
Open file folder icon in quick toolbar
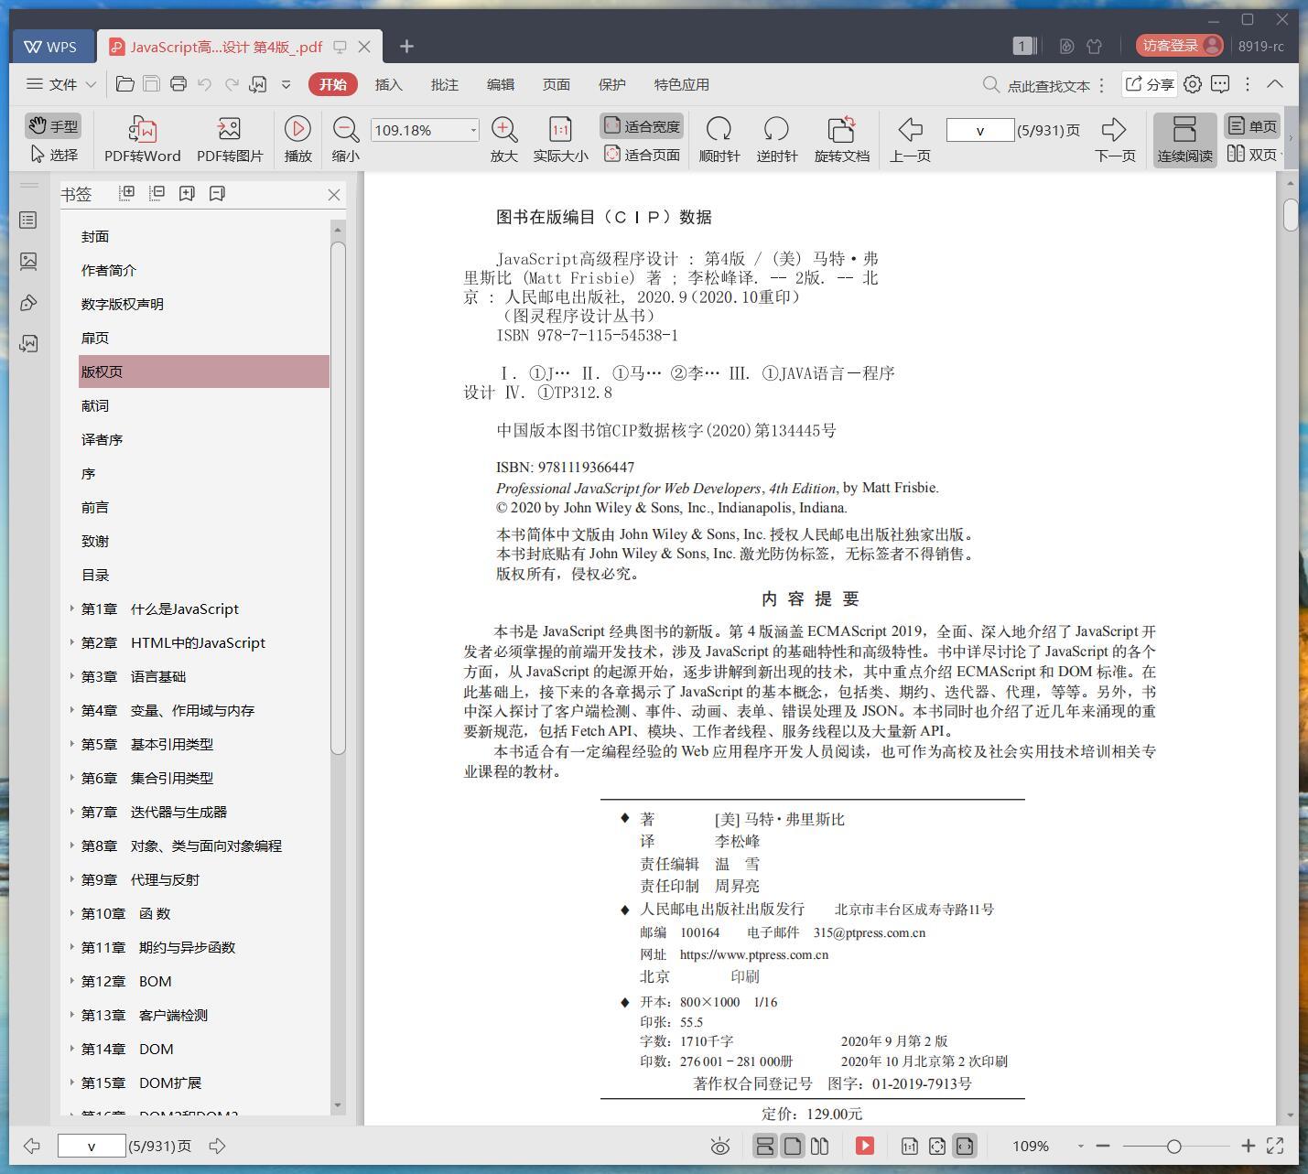tap(125, 84)
